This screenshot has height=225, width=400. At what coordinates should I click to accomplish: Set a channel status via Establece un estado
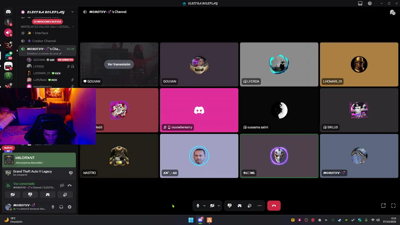[44, 53]
